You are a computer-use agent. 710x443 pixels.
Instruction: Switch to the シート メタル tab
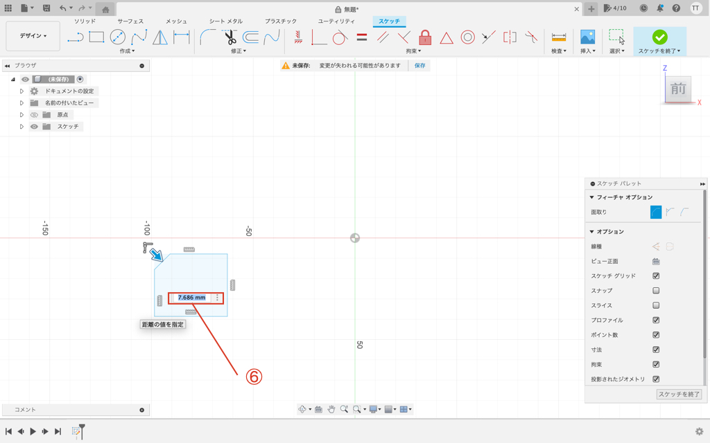pyautogui.click(x=226, y=21)
